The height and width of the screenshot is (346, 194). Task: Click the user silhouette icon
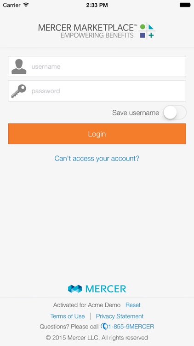click(x=19, y=66)
